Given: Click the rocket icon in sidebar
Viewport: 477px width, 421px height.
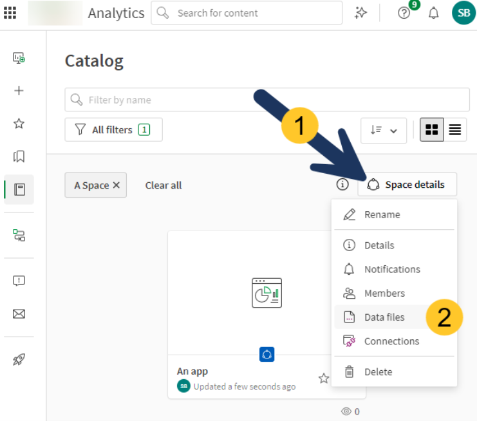Looking at the screenshot, I should pos(19,360).
